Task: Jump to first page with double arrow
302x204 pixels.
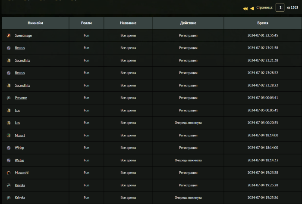Action: click(245, 9)
